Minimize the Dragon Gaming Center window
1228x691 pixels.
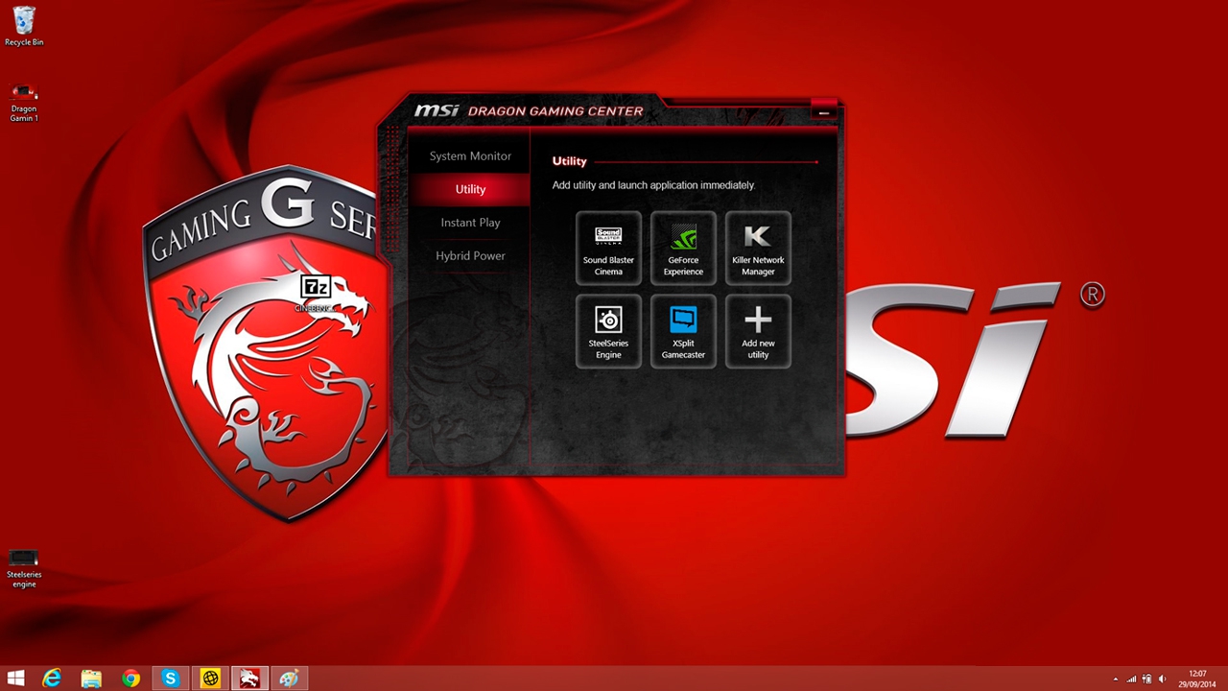coord(823,112)
